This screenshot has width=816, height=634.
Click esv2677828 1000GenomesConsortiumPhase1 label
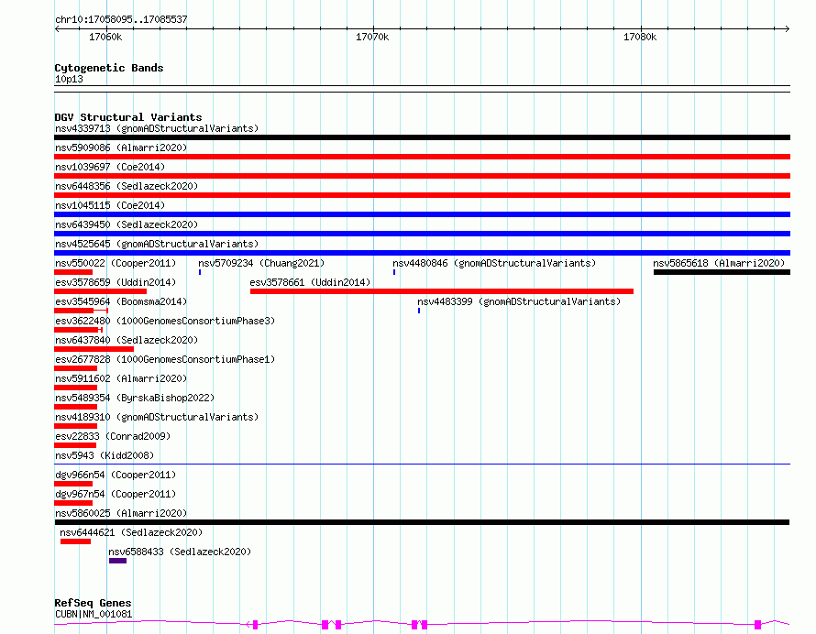tap(165, 359)
